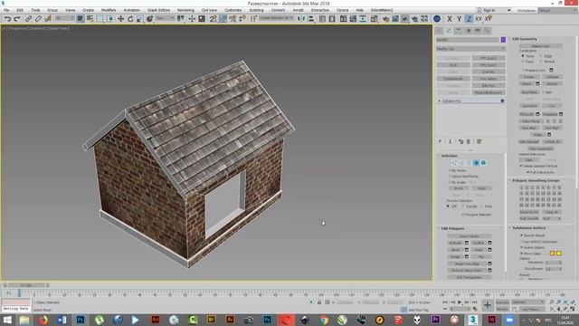Click the Insert Vertex button
The width and height of the screenshot is (579, 326).
(x=470, y=236)
